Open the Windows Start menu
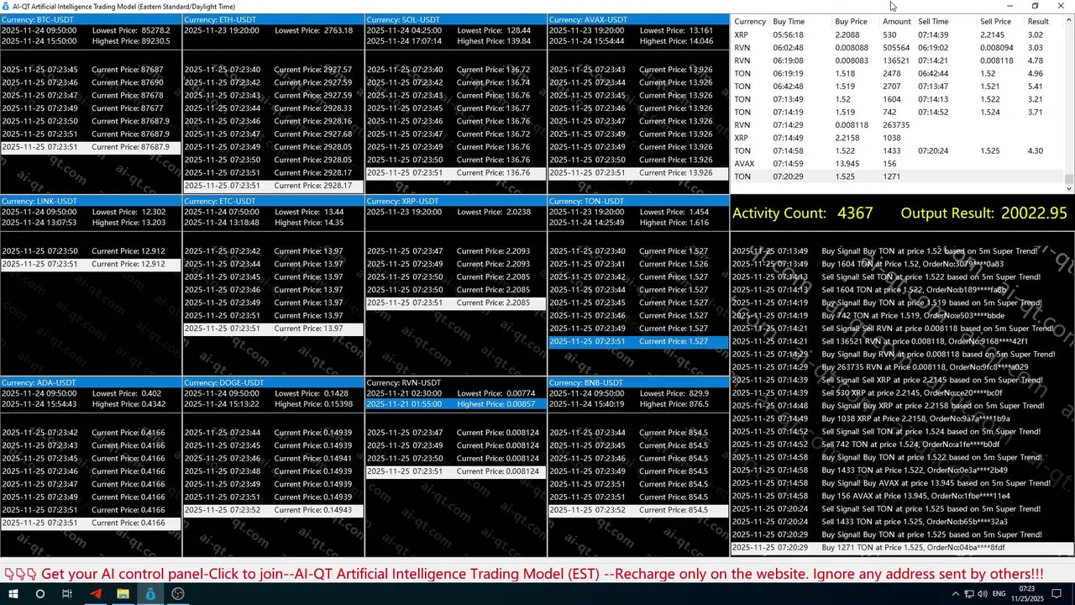The width and height of the screenshot is (1075, 605). [12, 593]
